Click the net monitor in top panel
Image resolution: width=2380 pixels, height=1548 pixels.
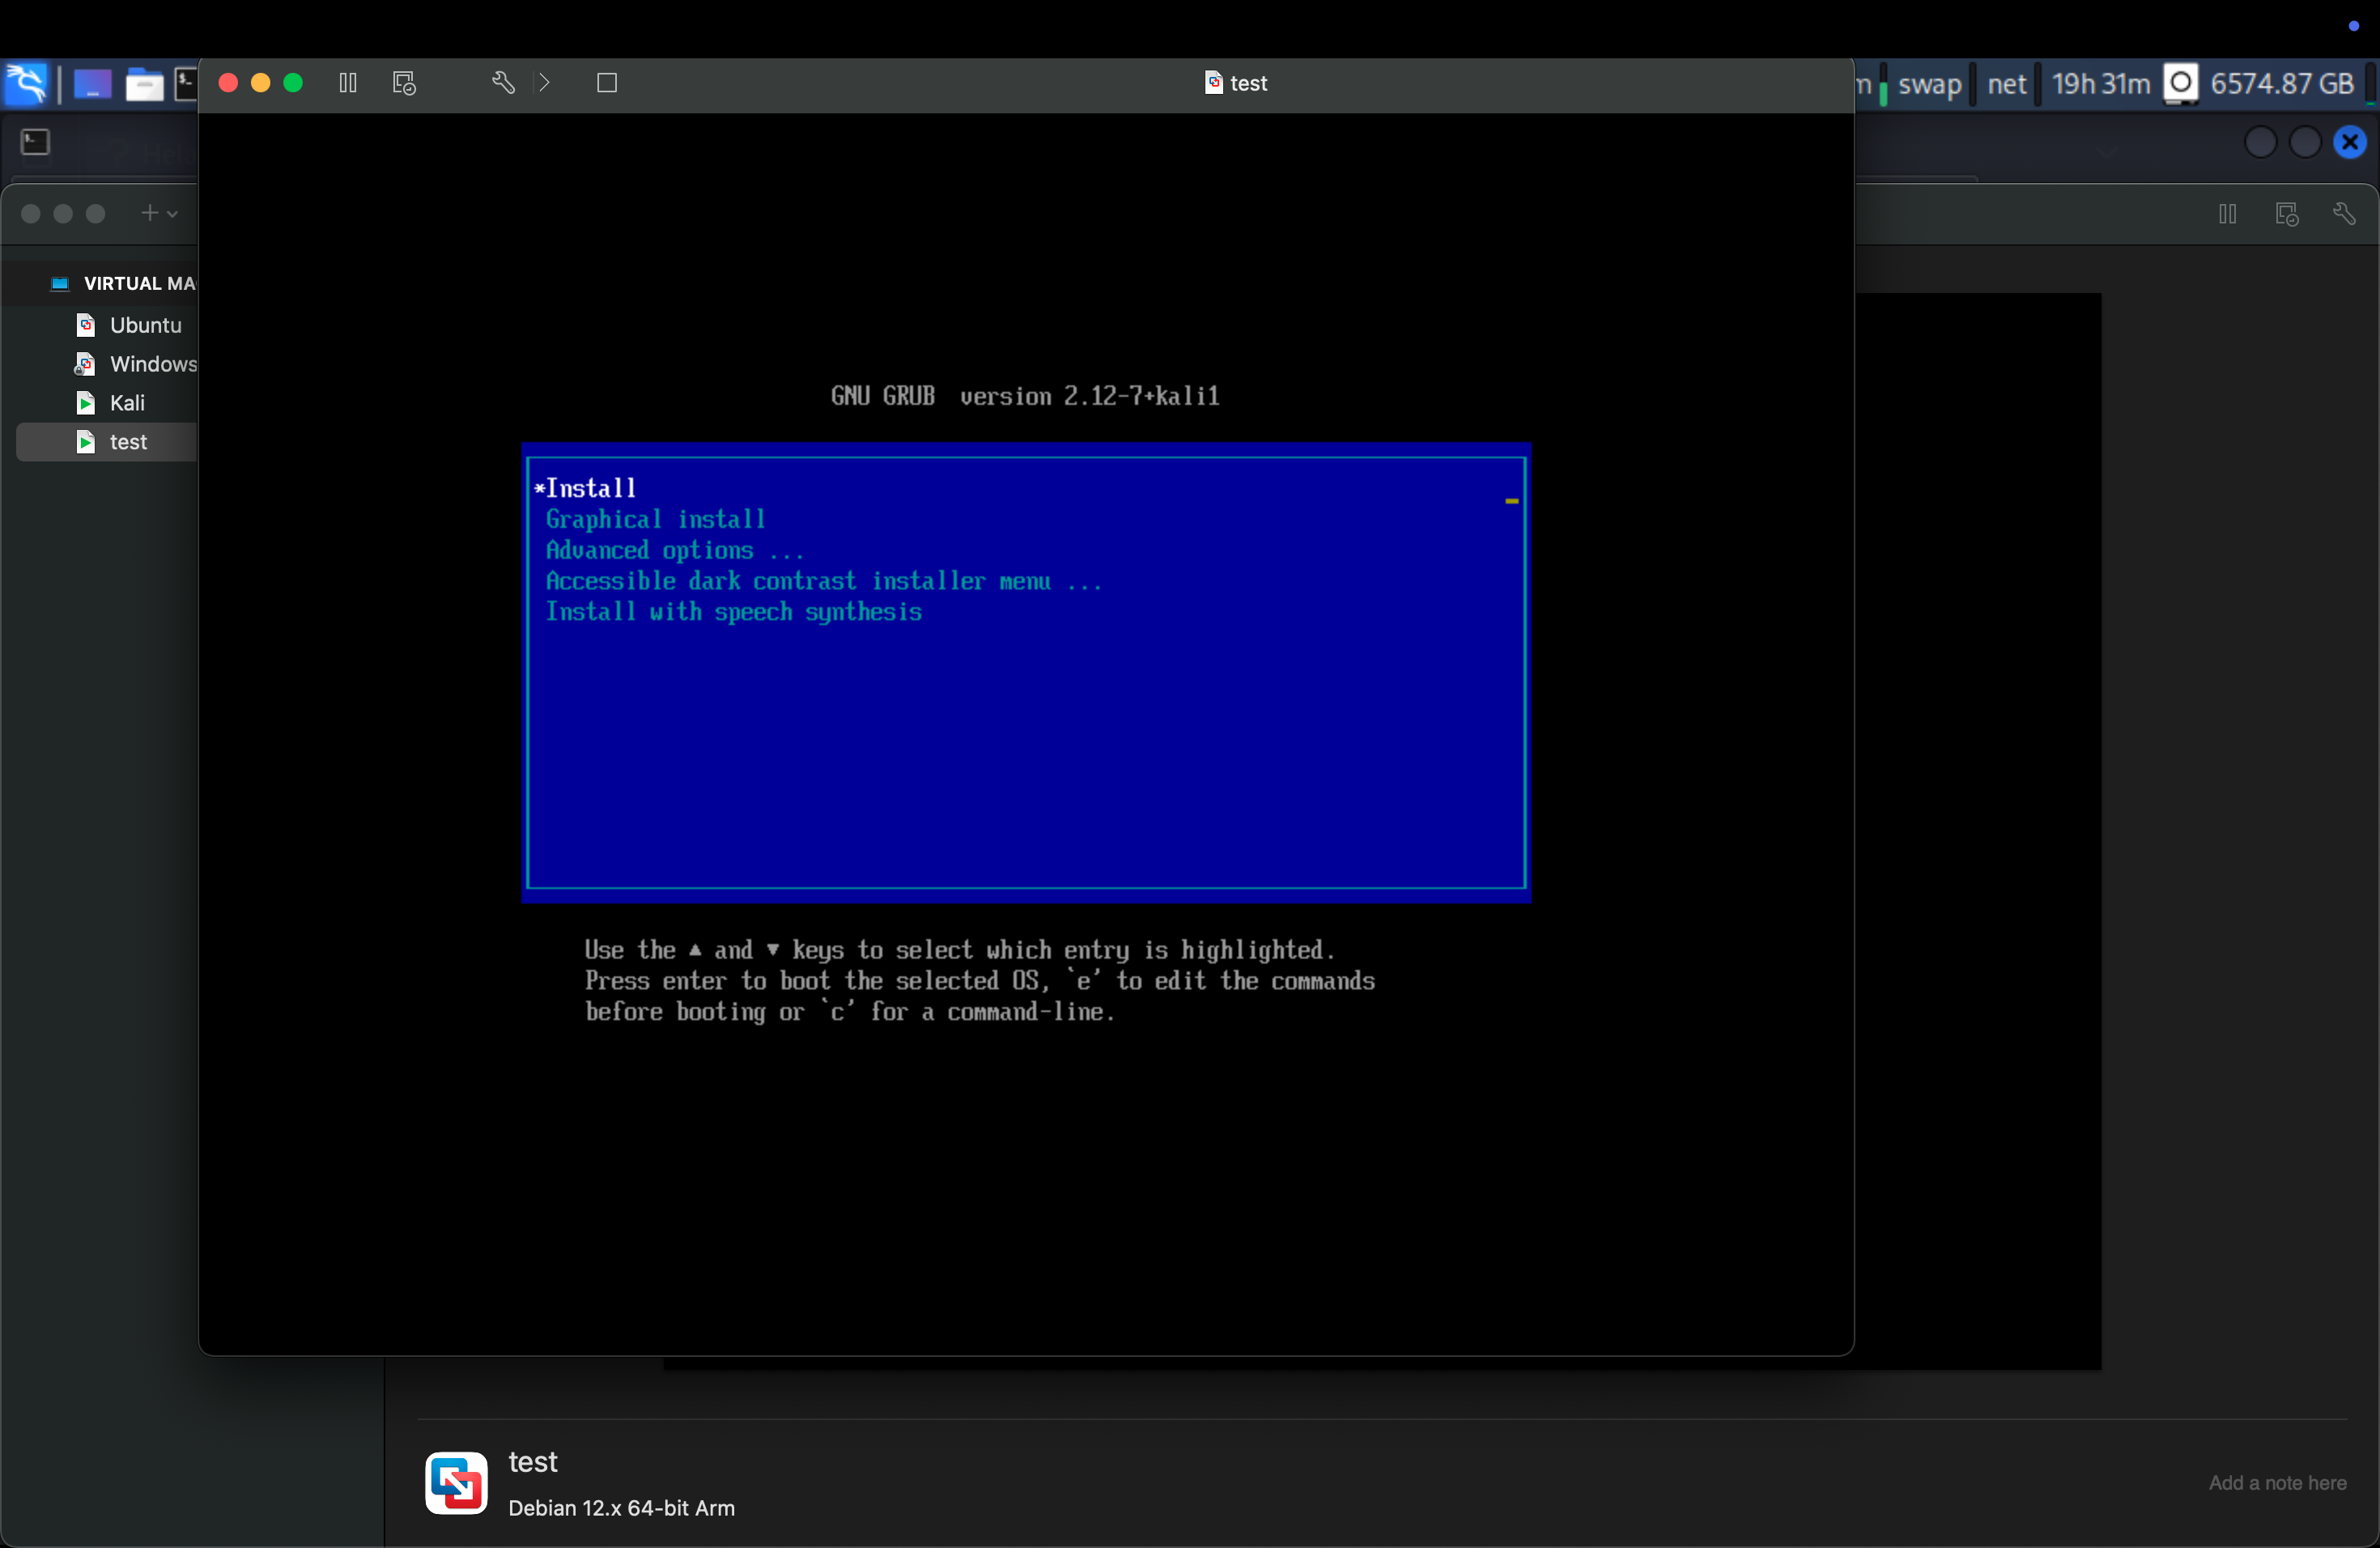[x=2007, y=84]
